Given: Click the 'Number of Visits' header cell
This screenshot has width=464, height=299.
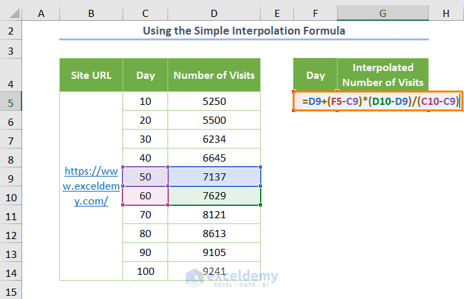Looking at the screenshot, I should point(214,75).
